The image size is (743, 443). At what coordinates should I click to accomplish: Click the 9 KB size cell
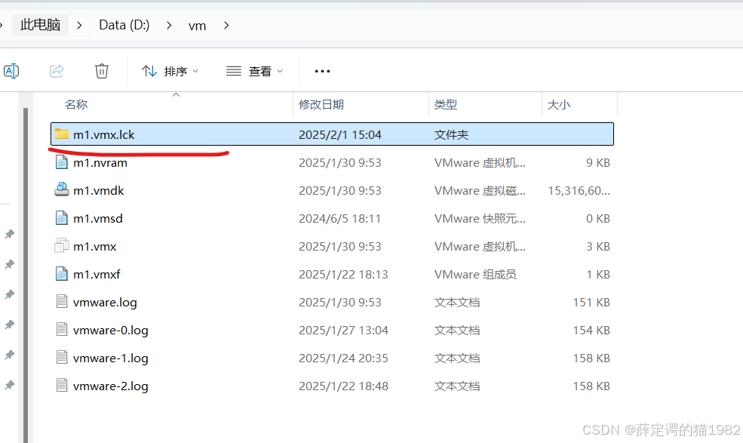[597, 163]
